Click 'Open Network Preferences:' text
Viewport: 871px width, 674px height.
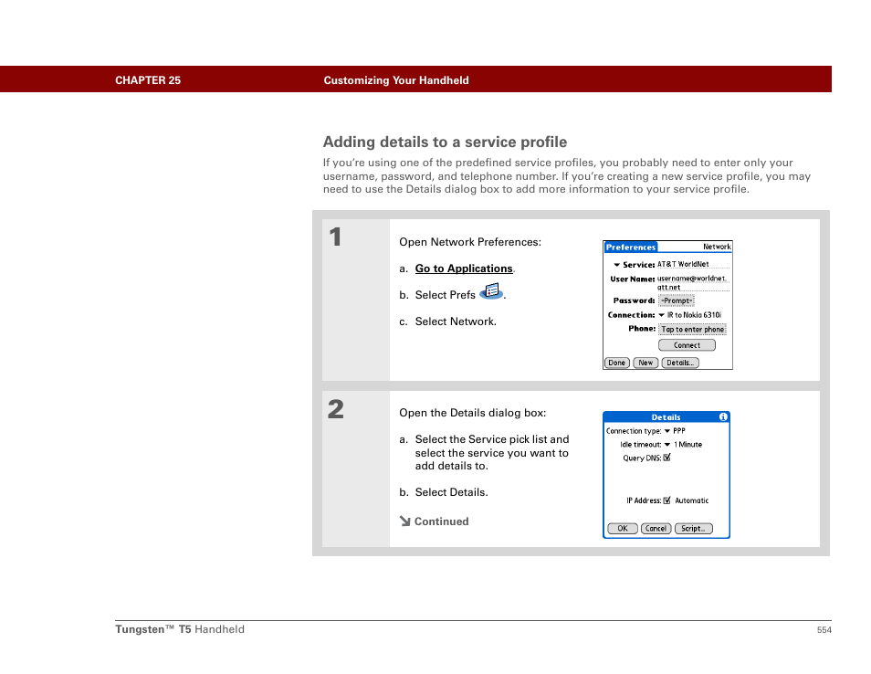470,242
